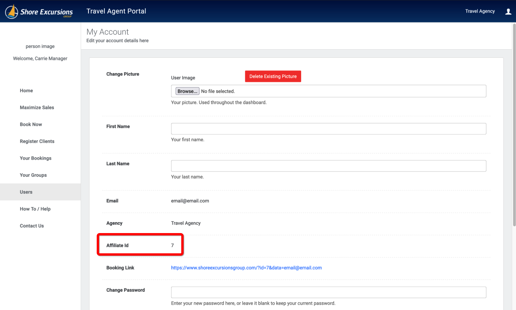Navigate to Register Clients
The image size is (516, 310).
pos(37,141)
